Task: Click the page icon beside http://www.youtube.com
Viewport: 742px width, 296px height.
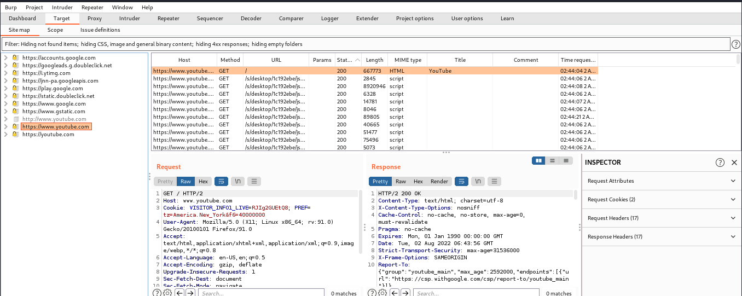Action: 15,119
